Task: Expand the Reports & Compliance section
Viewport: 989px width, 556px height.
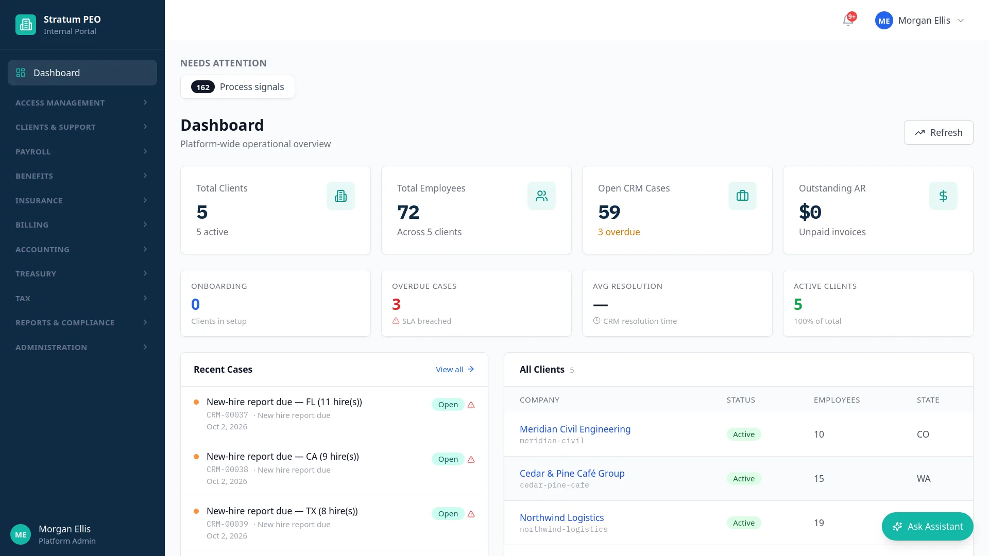Action: click(82, 322)
